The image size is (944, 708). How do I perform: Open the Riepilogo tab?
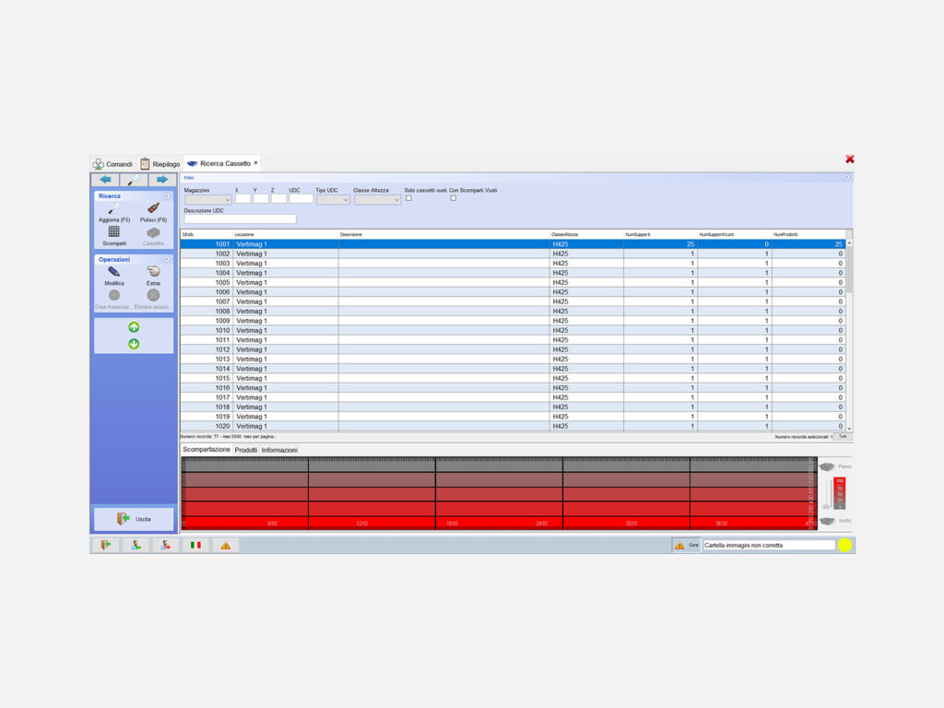click(160, 164)
